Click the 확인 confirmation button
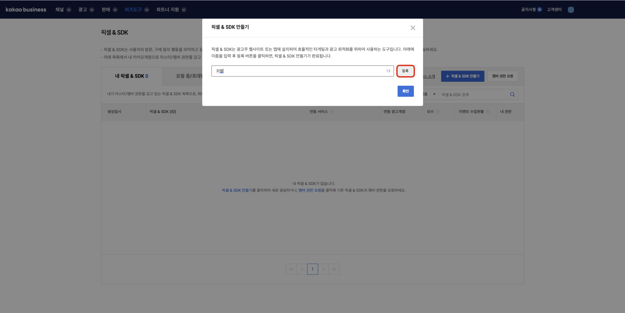 pyautogui.click(x=405, y=91)
